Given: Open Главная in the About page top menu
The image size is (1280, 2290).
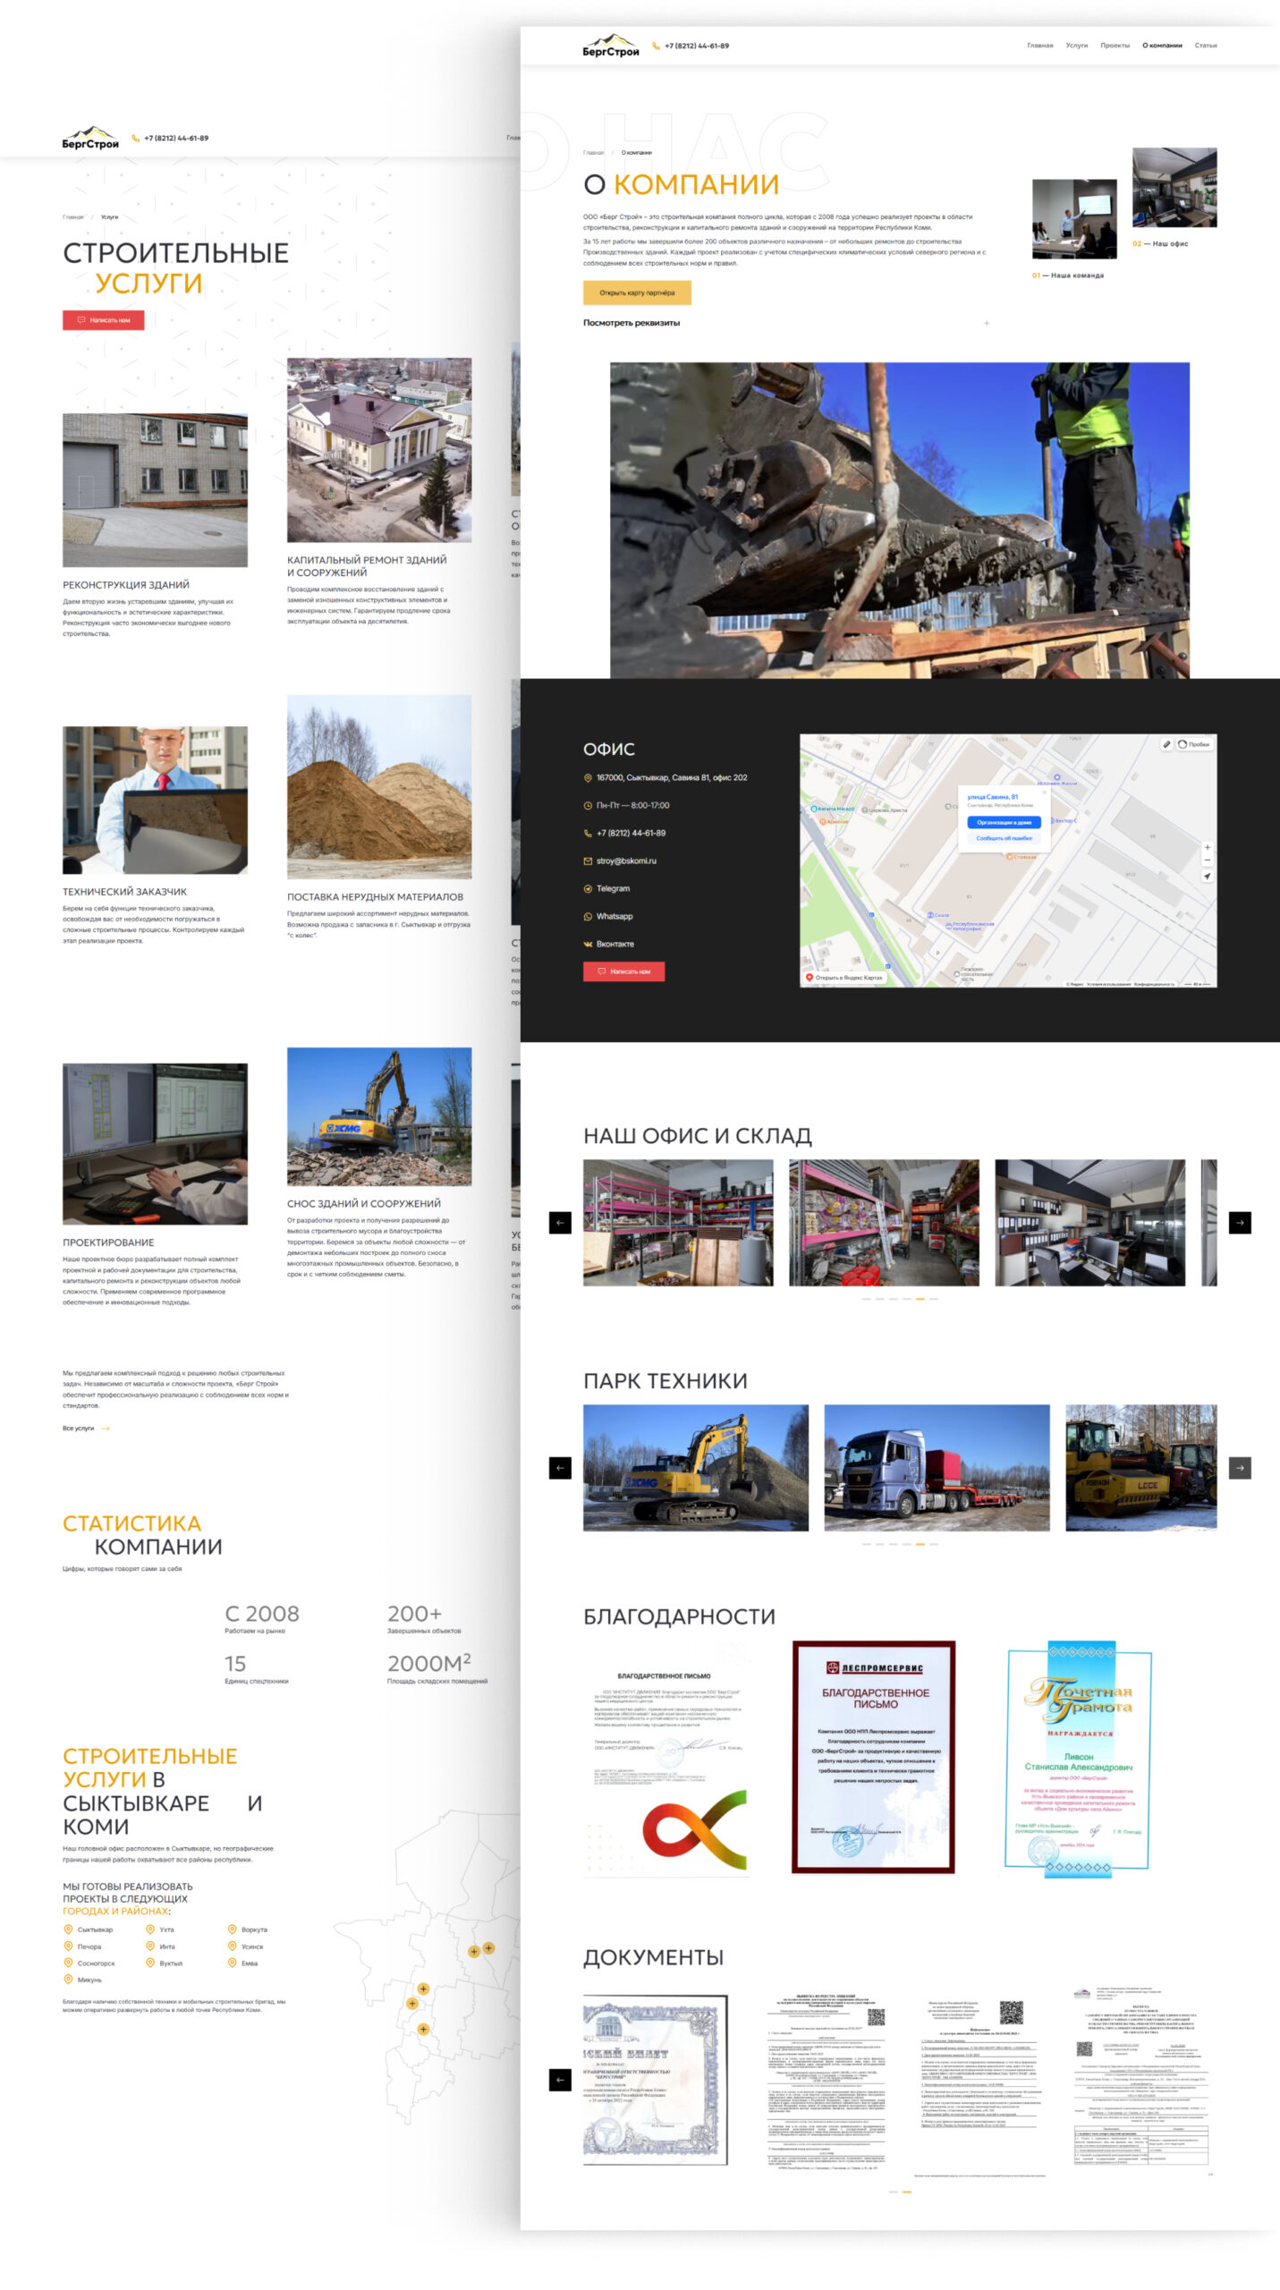Looking at the screenshot, I should point(1040,46).
